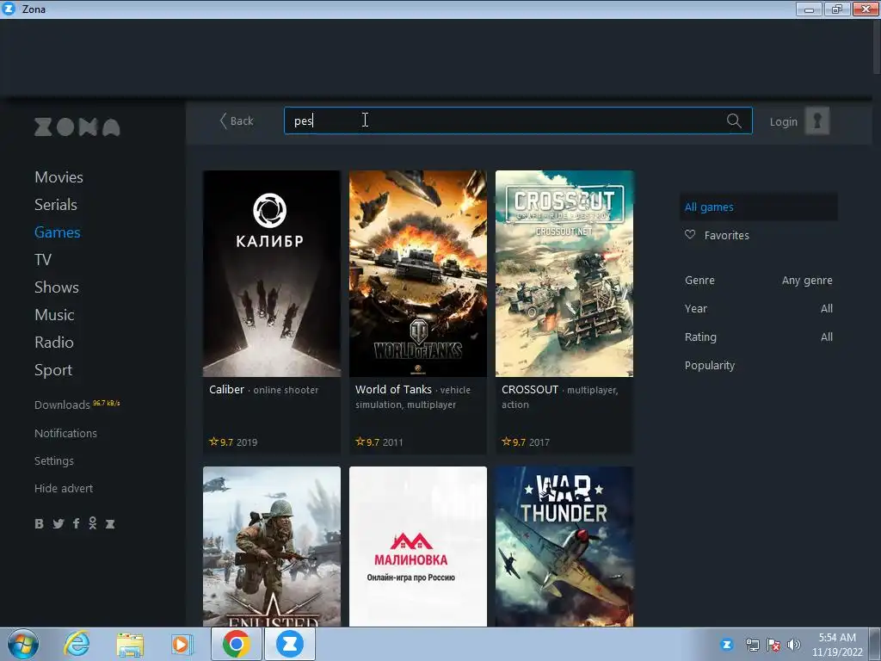881x661 pixels.
Task: Open the VK social icon
Action: coord(39,524)
